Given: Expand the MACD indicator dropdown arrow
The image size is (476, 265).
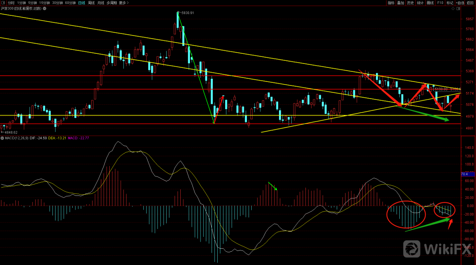Looking at the screenshot, I should click(x=2, y=138).
